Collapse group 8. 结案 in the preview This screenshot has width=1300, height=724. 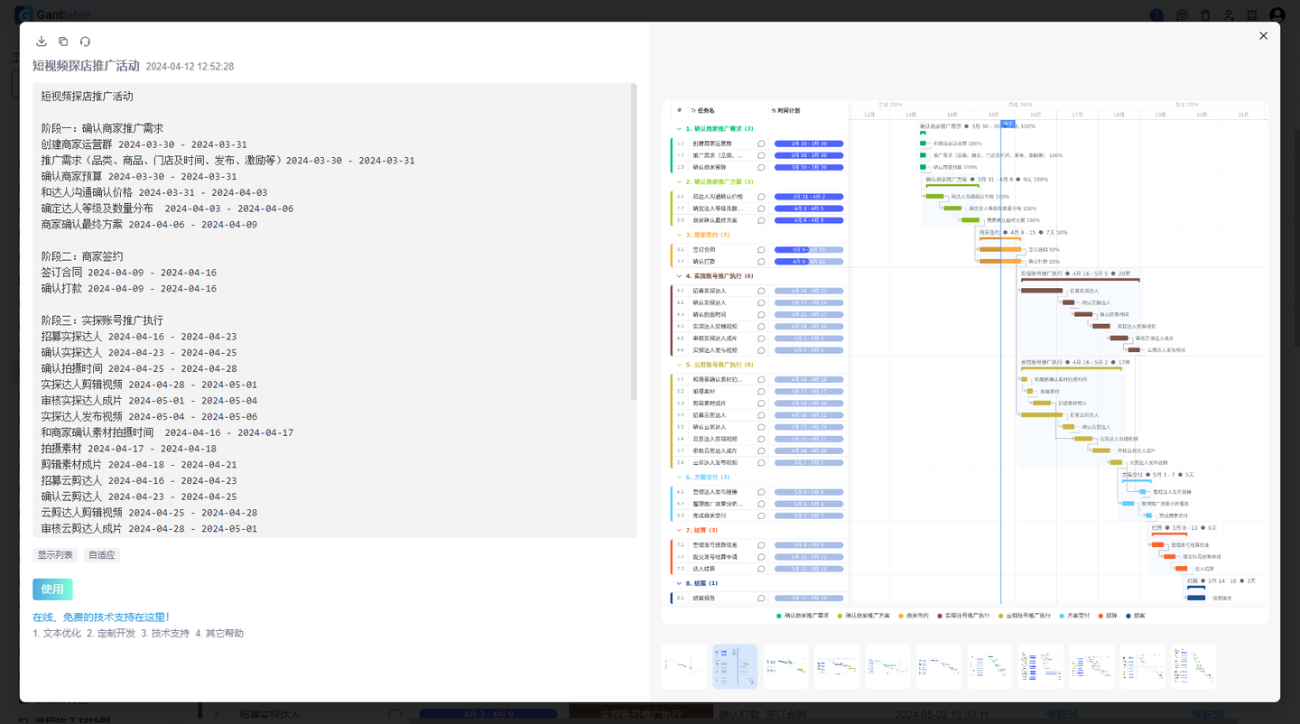point(679,583)
